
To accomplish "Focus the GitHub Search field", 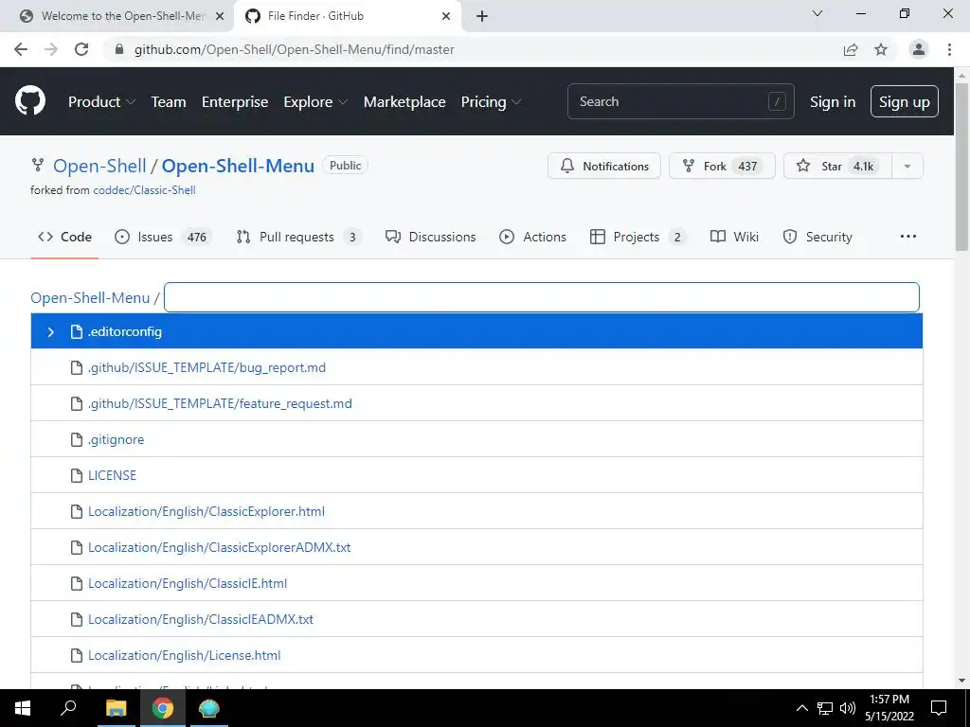I will point(680,101).
